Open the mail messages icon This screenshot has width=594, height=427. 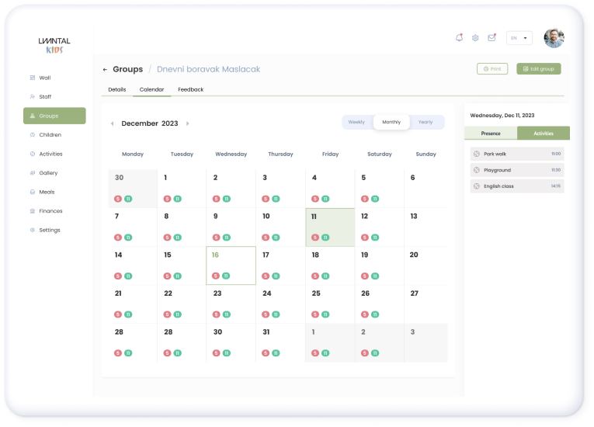492,37
